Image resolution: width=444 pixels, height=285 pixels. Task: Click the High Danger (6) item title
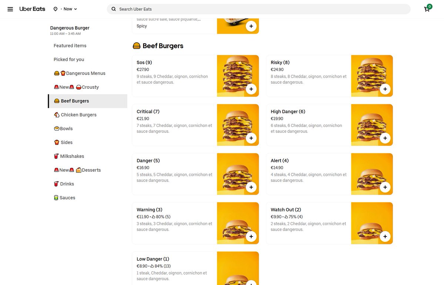[x=288, y=111]
